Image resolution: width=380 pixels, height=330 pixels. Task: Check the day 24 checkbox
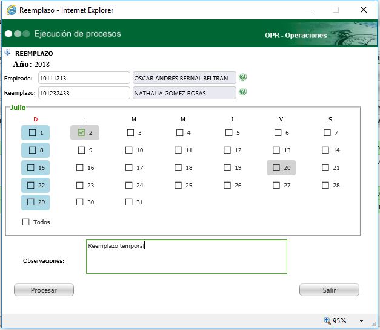tap(129, 185)
